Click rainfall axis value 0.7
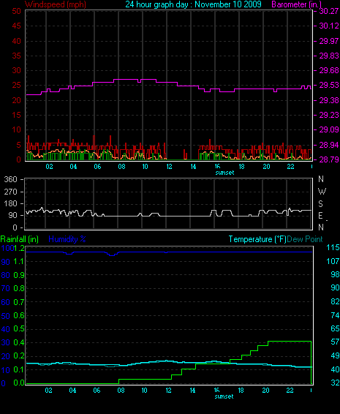 click(x=19, y=302)
